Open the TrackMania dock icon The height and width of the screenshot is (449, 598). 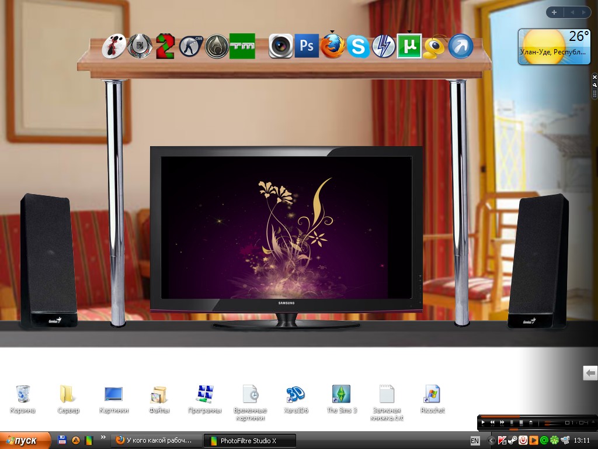[242, 46]
